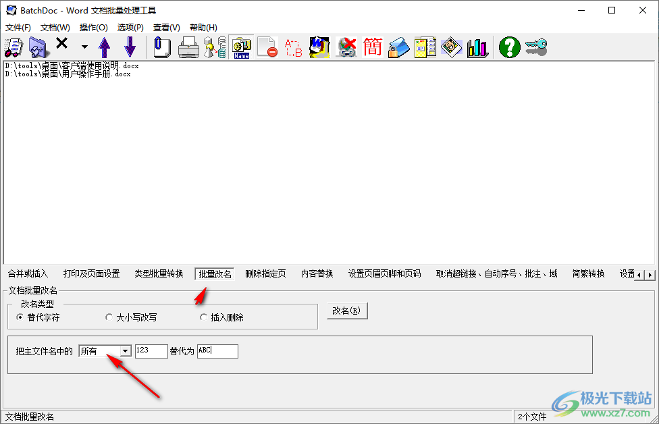
Task: Click the black X remove icon
Action: click(62, 43)
